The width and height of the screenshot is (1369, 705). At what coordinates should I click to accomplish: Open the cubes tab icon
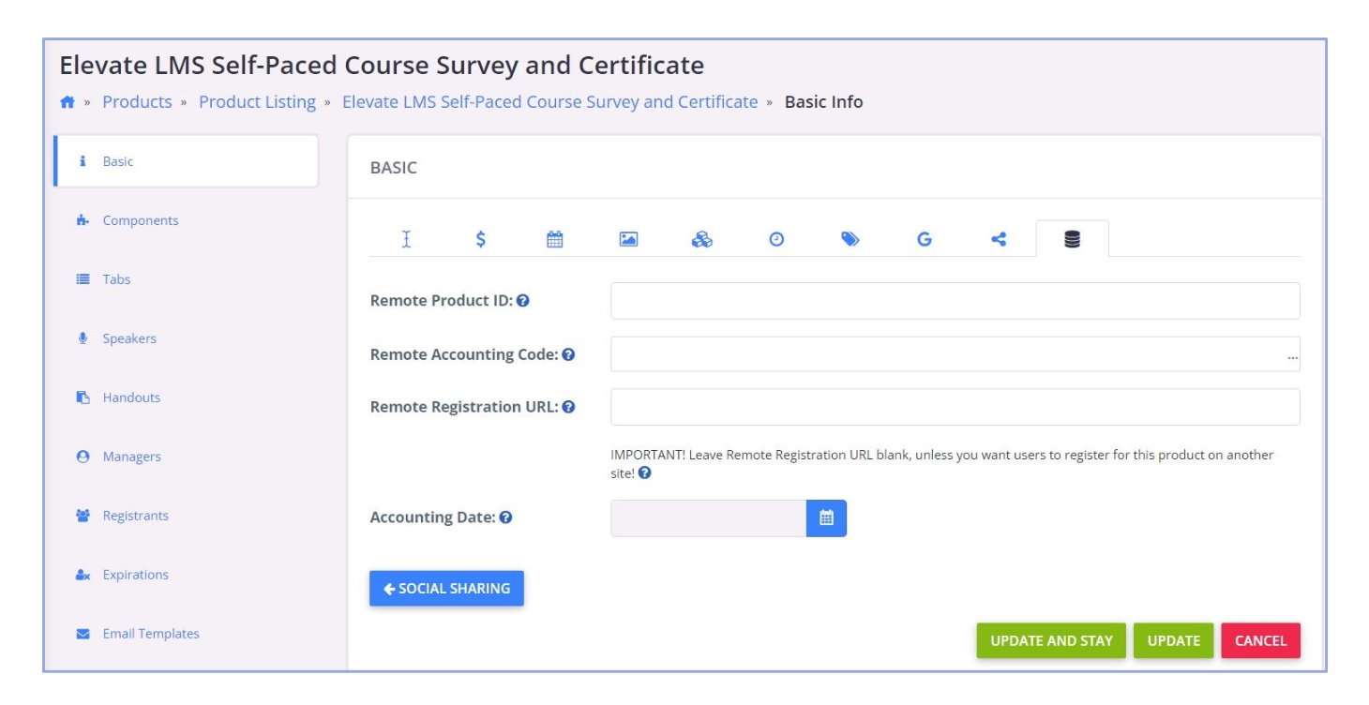click(x=702, y=239)
